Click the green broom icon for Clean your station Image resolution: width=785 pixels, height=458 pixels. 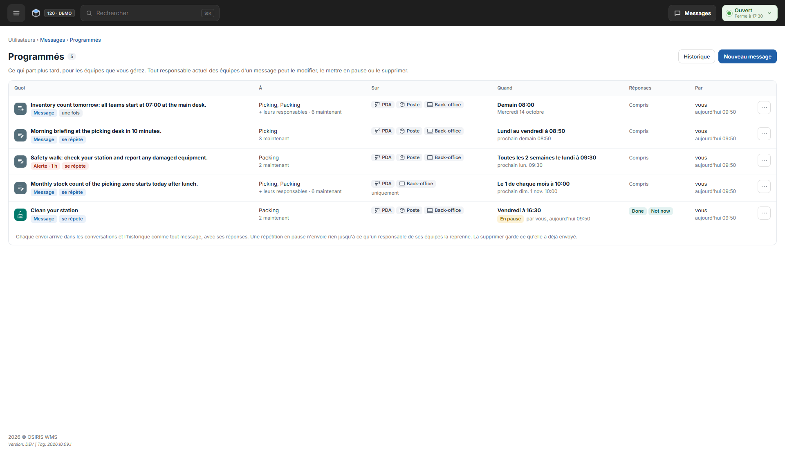pyautogui.click(x=20, y=215)
